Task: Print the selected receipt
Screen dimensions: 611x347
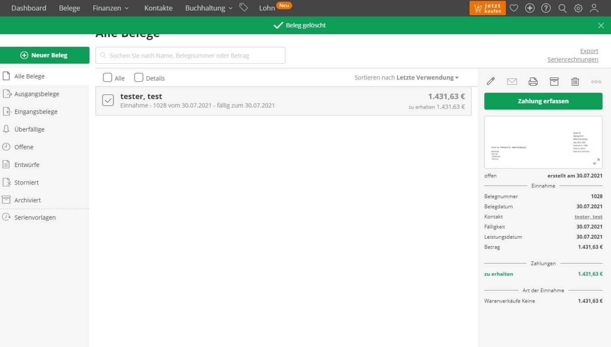Action: (533, 81)
